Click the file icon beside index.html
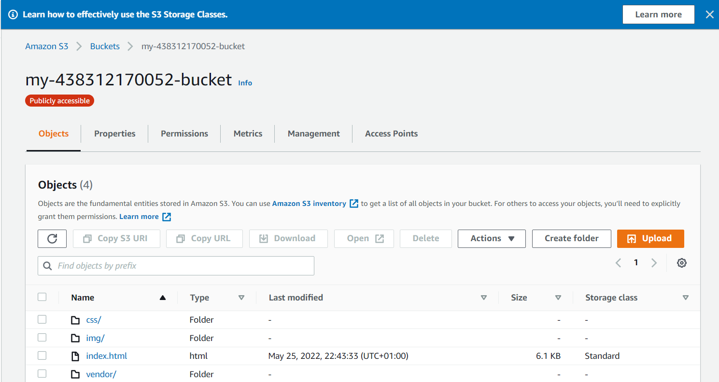Viewport: 719px width, 382px height. point(75,355)
